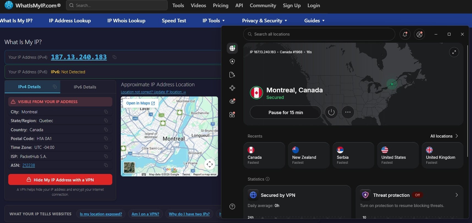Viewport: 472px width, 223px height.
Task: Copy the IPv4 address
Action: [114, 57]
